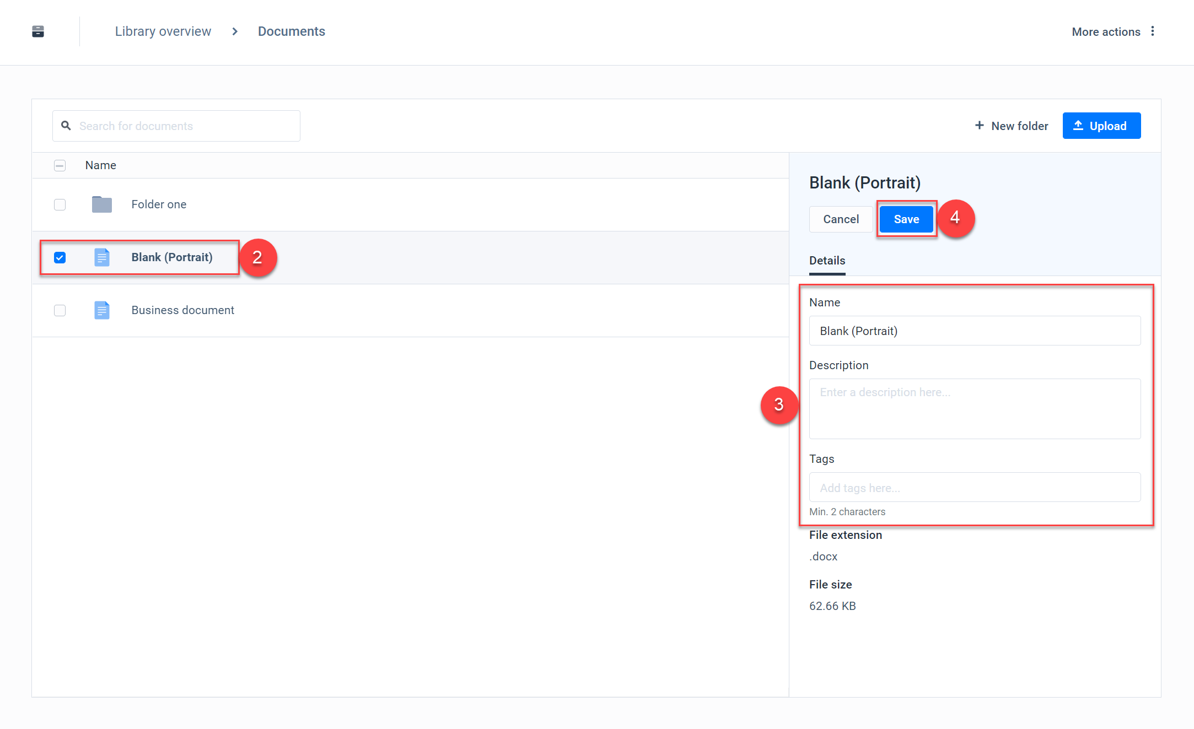Screen dimensions: 1194x729
Task: Save the document details
Action: click(906, 219)
